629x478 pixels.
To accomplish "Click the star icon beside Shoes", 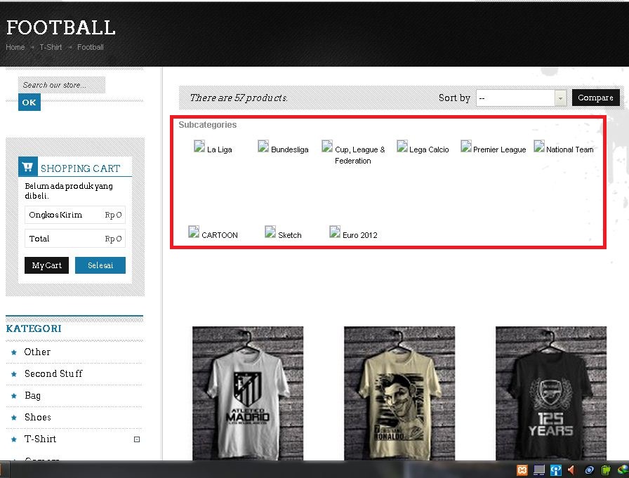I will pos(14,418).
